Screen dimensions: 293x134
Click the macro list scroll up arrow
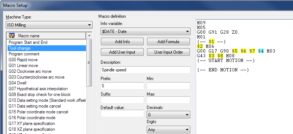pyautogui.click(x=89, y=35)
